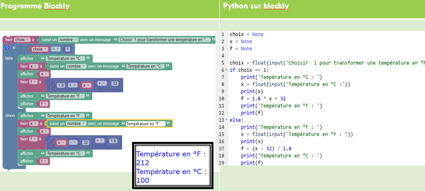Open the gear mutator on the si block

[x=7, y=48]
